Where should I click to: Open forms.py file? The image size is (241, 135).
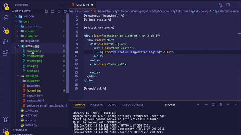(x=31, y=125)
